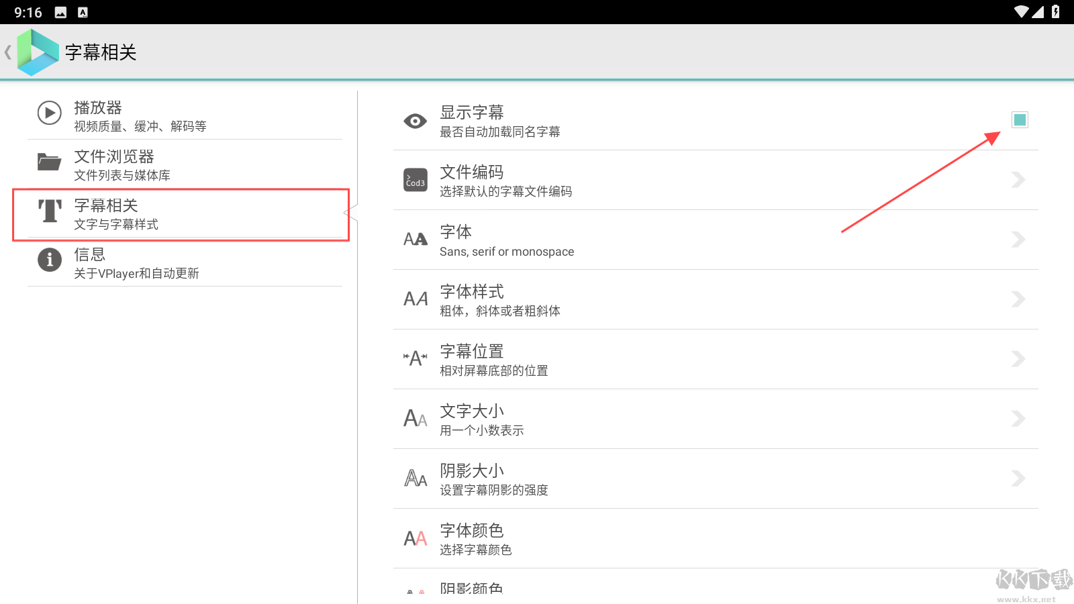Click the subtitle position arrows icon
The height and width of the screenshot is (604, 1074).
pyautogui.click(x=415, y=358)
